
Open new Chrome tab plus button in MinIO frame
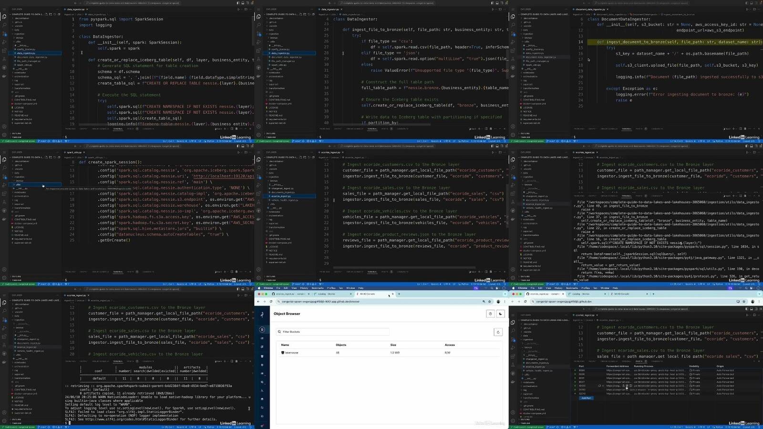[x=399, y=294]
